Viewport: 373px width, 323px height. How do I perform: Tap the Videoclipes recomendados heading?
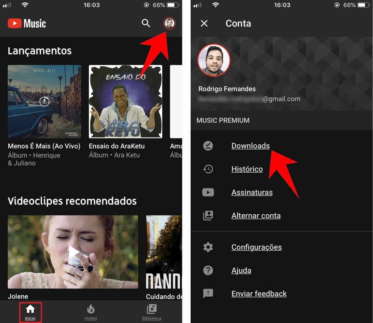72,201
